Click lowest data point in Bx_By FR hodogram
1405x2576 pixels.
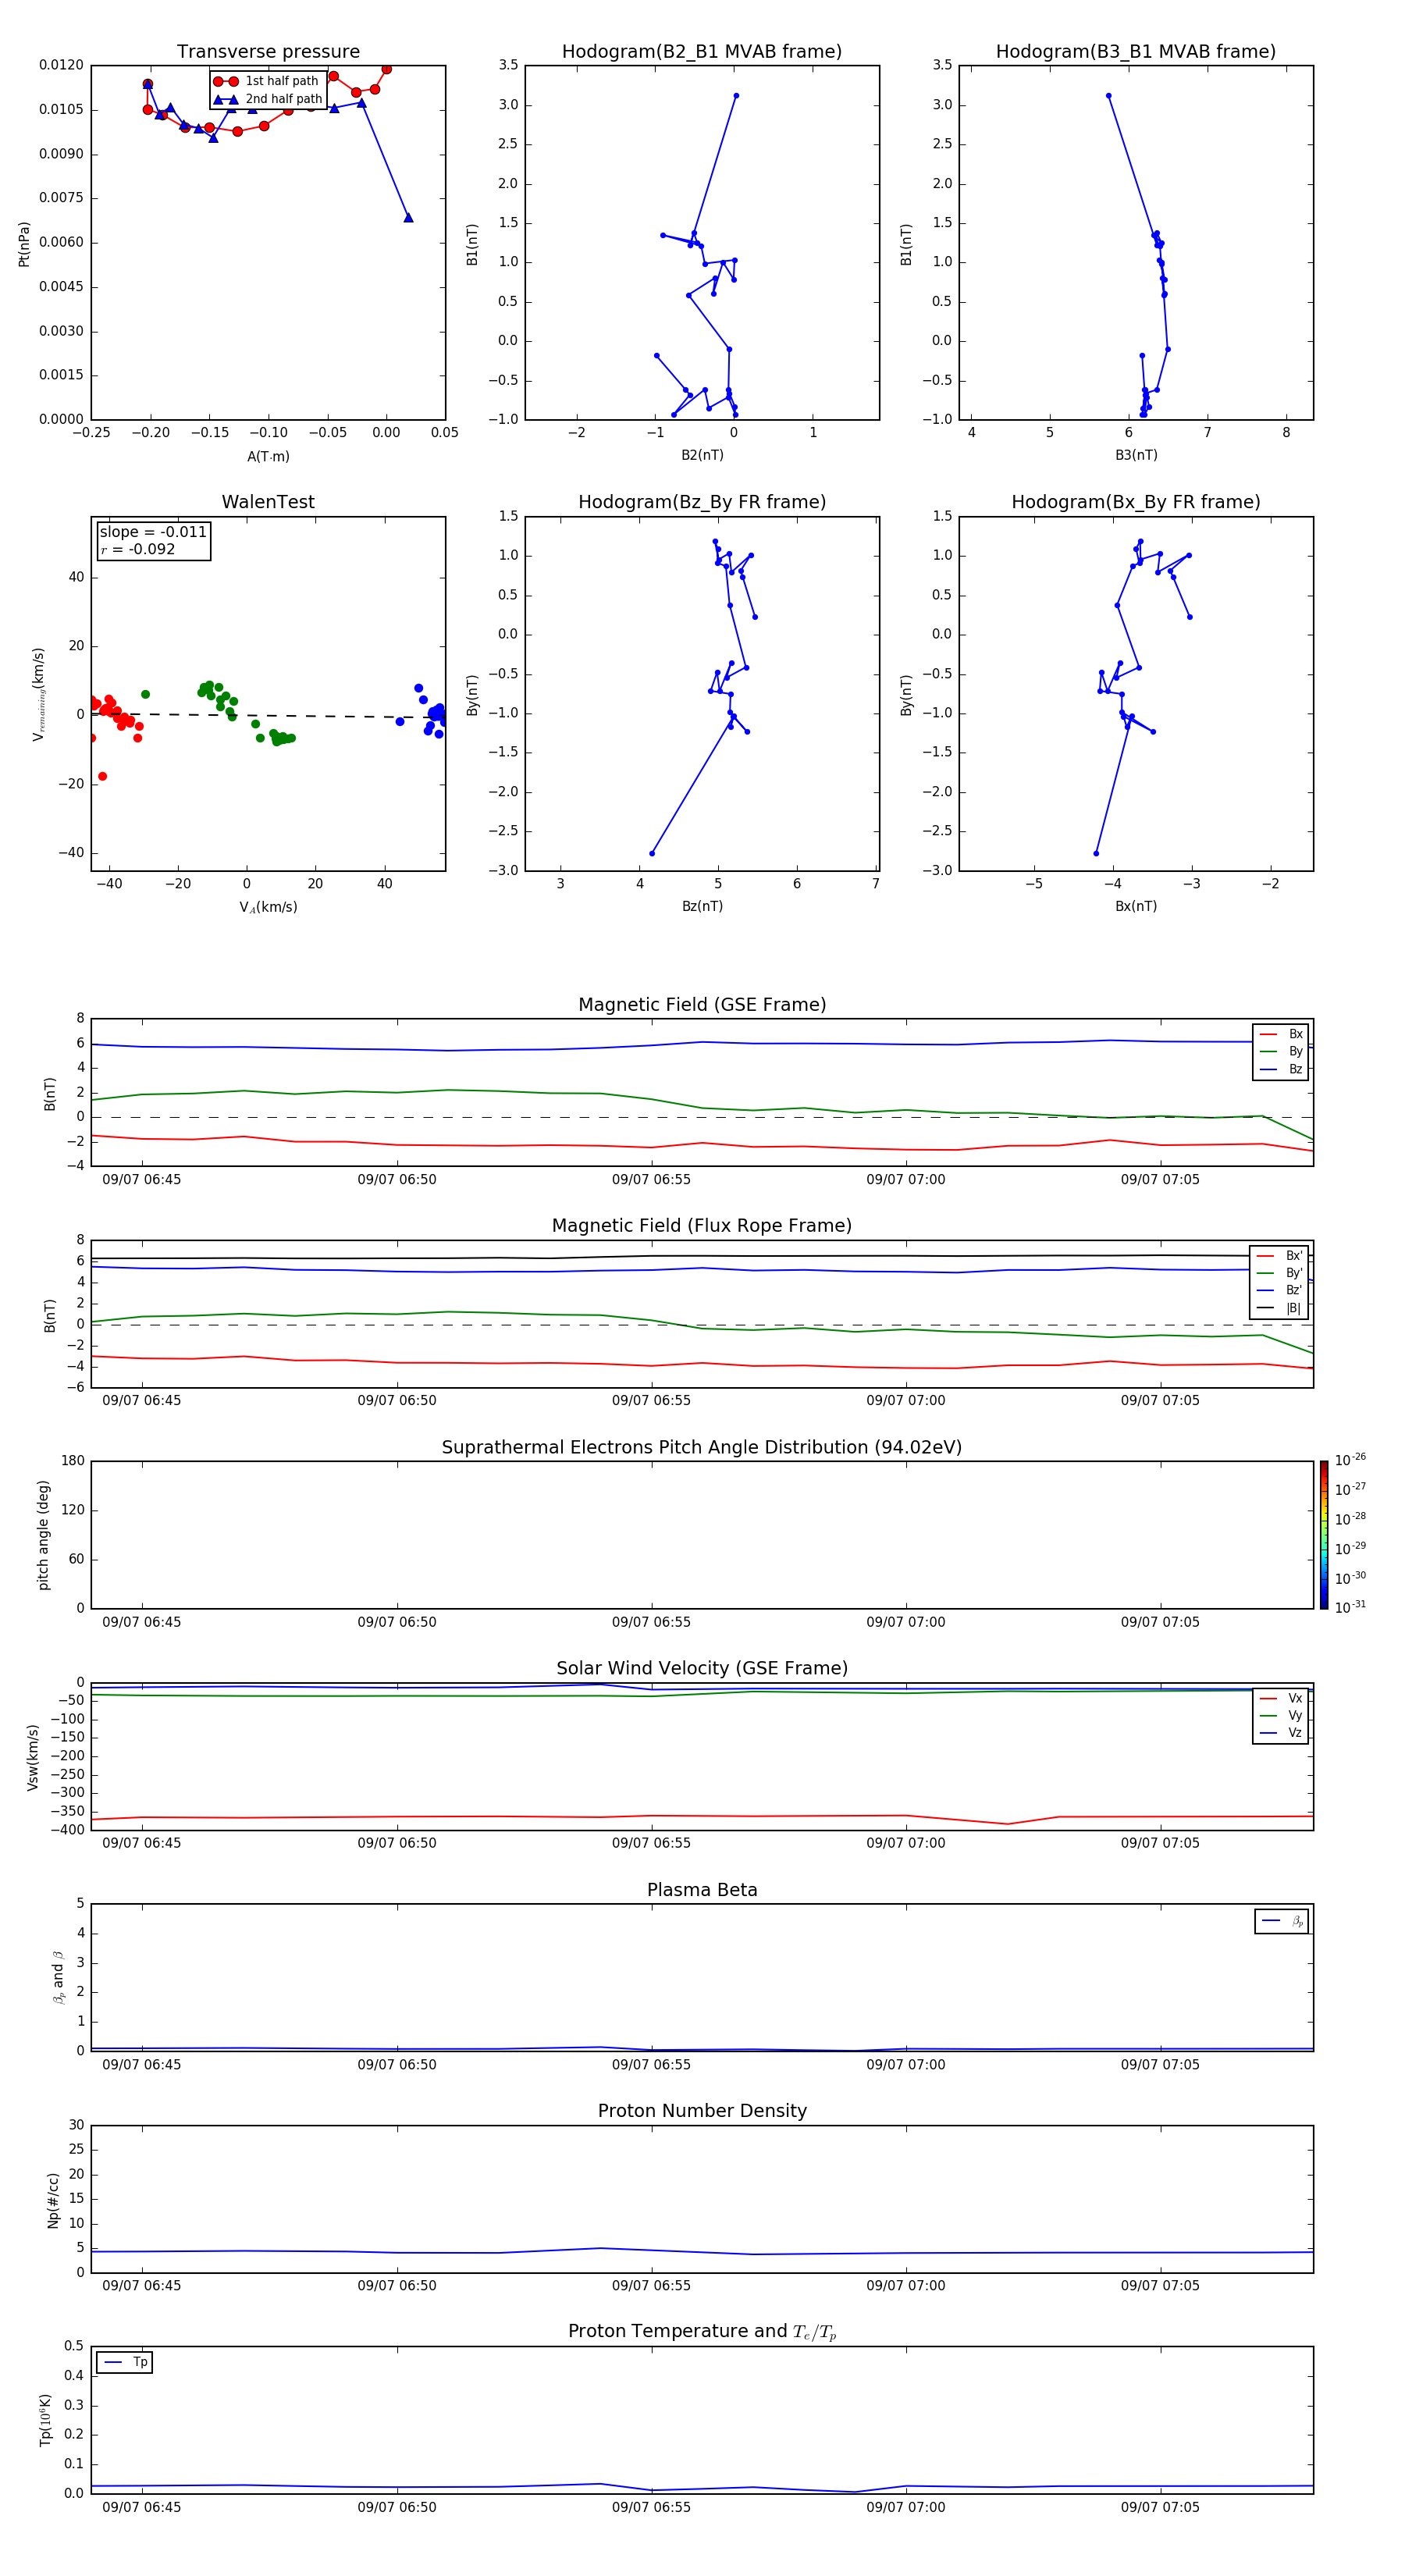coord(1096,853)
